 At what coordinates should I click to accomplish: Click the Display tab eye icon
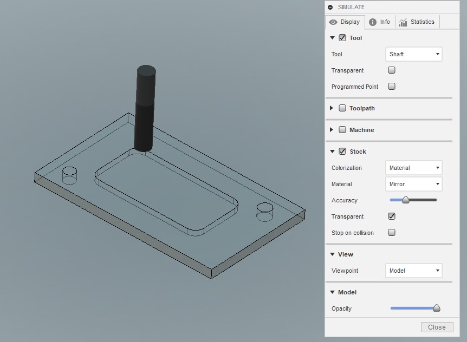click(333, 22)
